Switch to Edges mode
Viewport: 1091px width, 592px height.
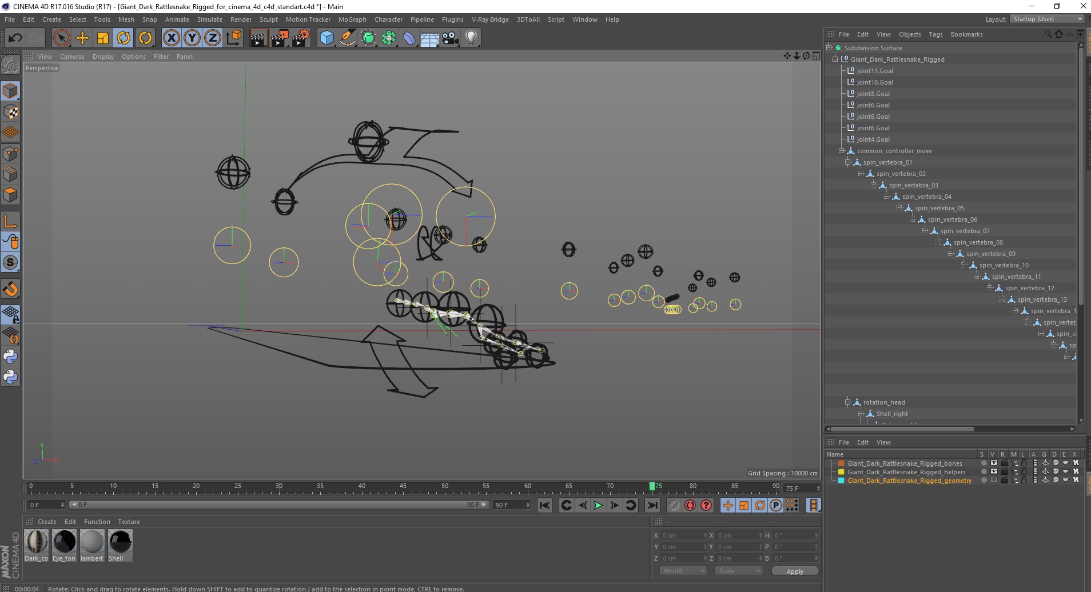coord(10,174)
